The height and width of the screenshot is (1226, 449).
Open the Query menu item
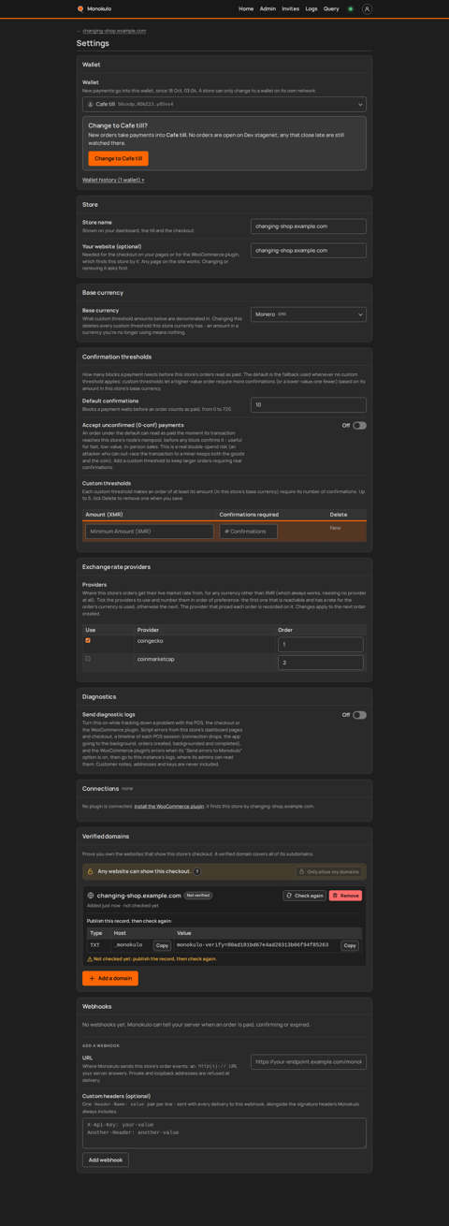click(x=331, y=8)
